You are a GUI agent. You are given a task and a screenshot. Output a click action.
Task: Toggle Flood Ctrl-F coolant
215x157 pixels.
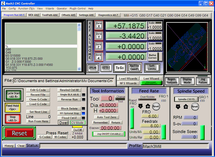[x=70, y=118]
